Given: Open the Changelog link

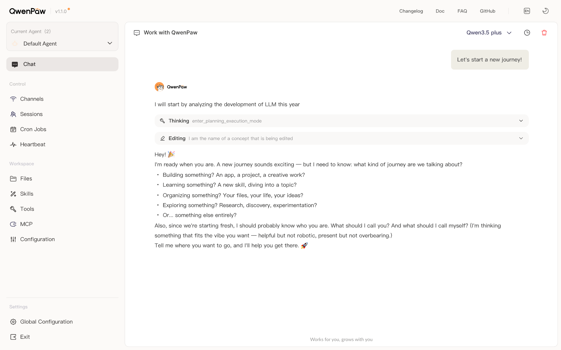Looking at the screenshot, I should [411, 11].
